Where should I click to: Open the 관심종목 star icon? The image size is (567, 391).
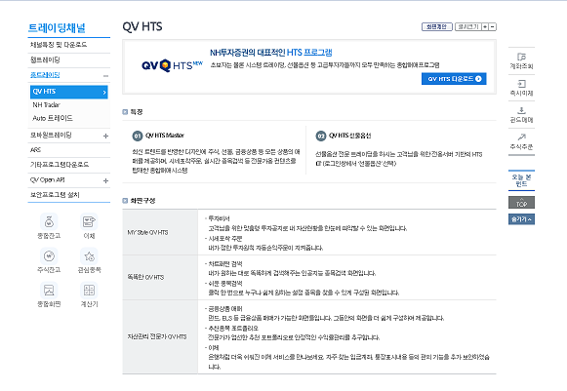coord(89,255)
